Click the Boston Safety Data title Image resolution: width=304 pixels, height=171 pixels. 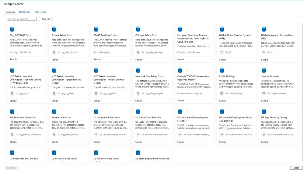61,35
